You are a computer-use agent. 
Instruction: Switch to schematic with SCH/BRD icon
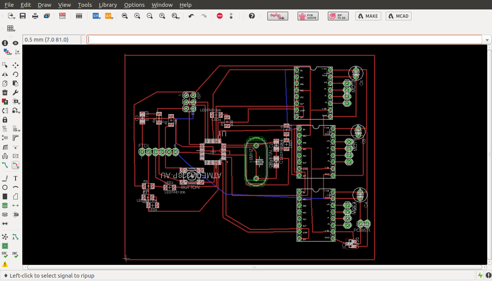62,16
